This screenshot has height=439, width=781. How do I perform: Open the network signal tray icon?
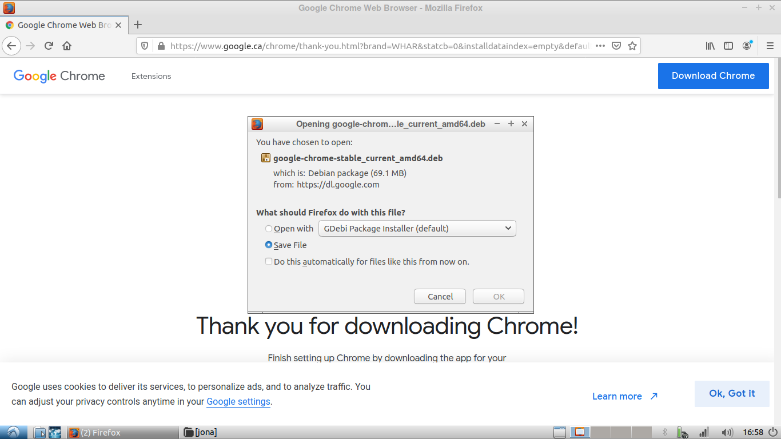point(704,432)
